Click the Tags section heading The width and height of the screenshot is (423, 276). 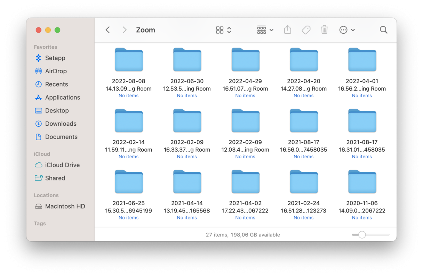[40, 224]
